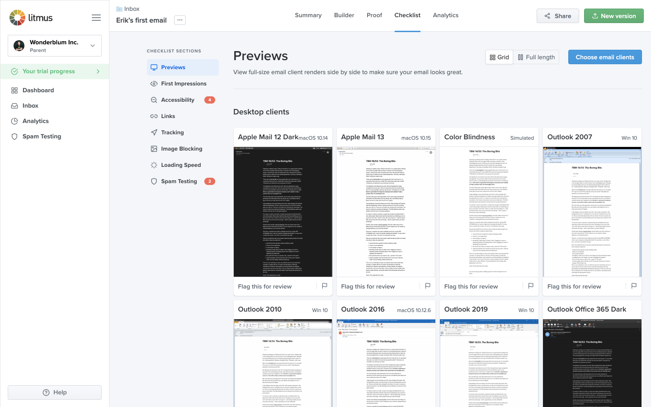The image size is (651, 407).
Task: Click the Image Blocking picture icon
Action: pyautogui.click(x=154, y=149)
